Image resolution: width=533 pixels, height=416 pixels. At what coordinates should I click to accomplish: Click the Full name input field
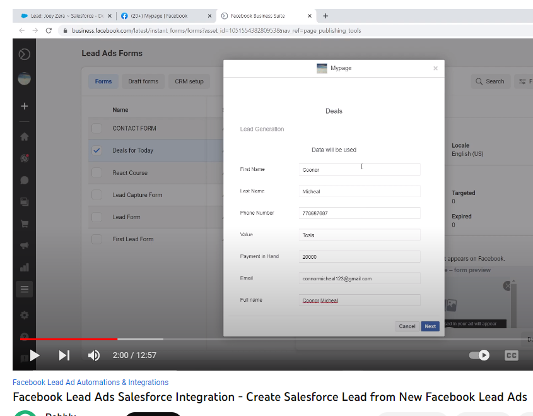[x=360, y=300]
